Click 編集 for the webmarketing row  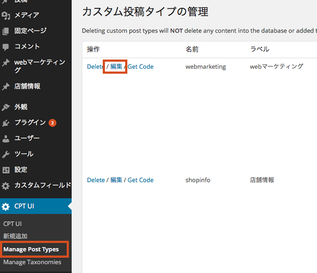point(116,67)
